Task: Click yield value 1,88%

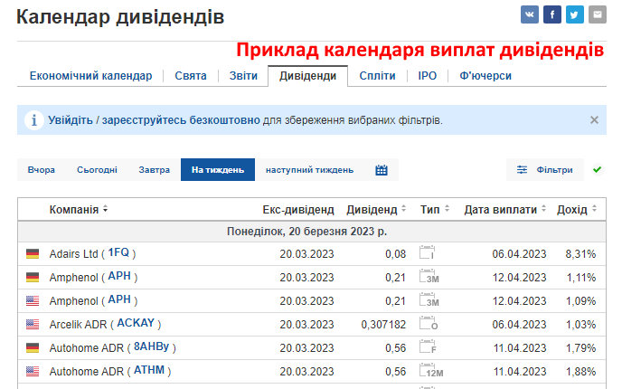Action: click(x=580, y=372)
